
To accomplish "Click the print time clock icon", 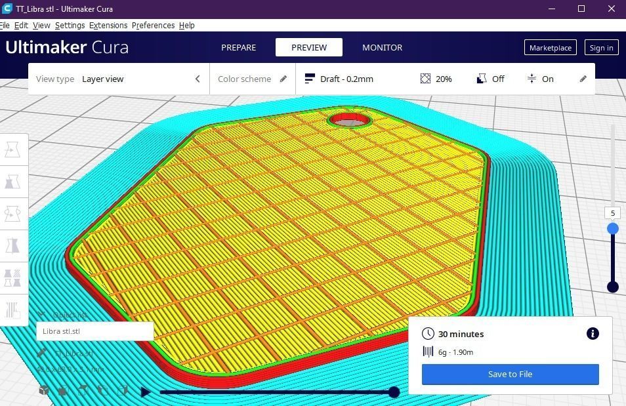I will [x=428, y=334].
